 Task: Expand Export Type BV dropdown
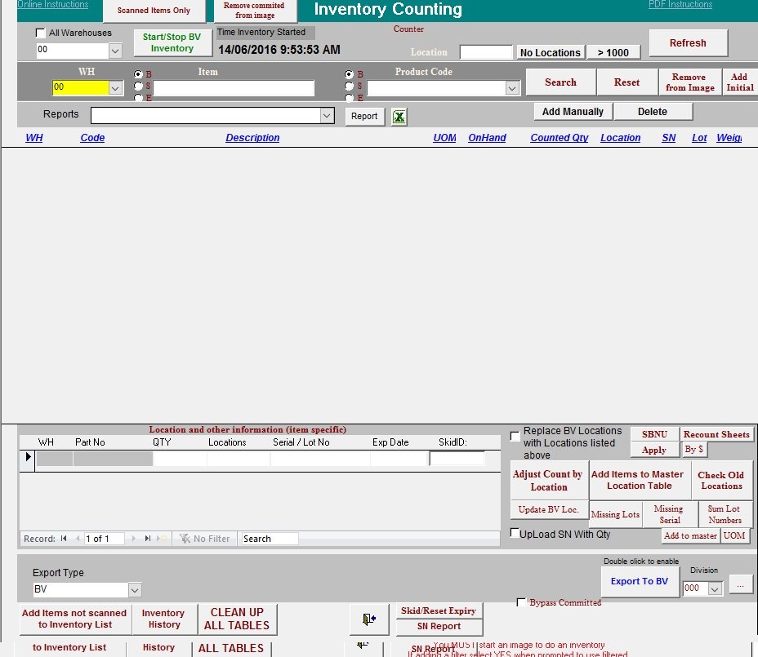tap(135, 590)
